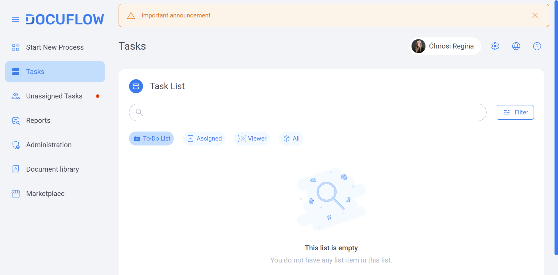Viewport: 558px width, 275px height.
Task: Open Unassigned Tasks in sidebar
Action: click(x=55, y=96)
